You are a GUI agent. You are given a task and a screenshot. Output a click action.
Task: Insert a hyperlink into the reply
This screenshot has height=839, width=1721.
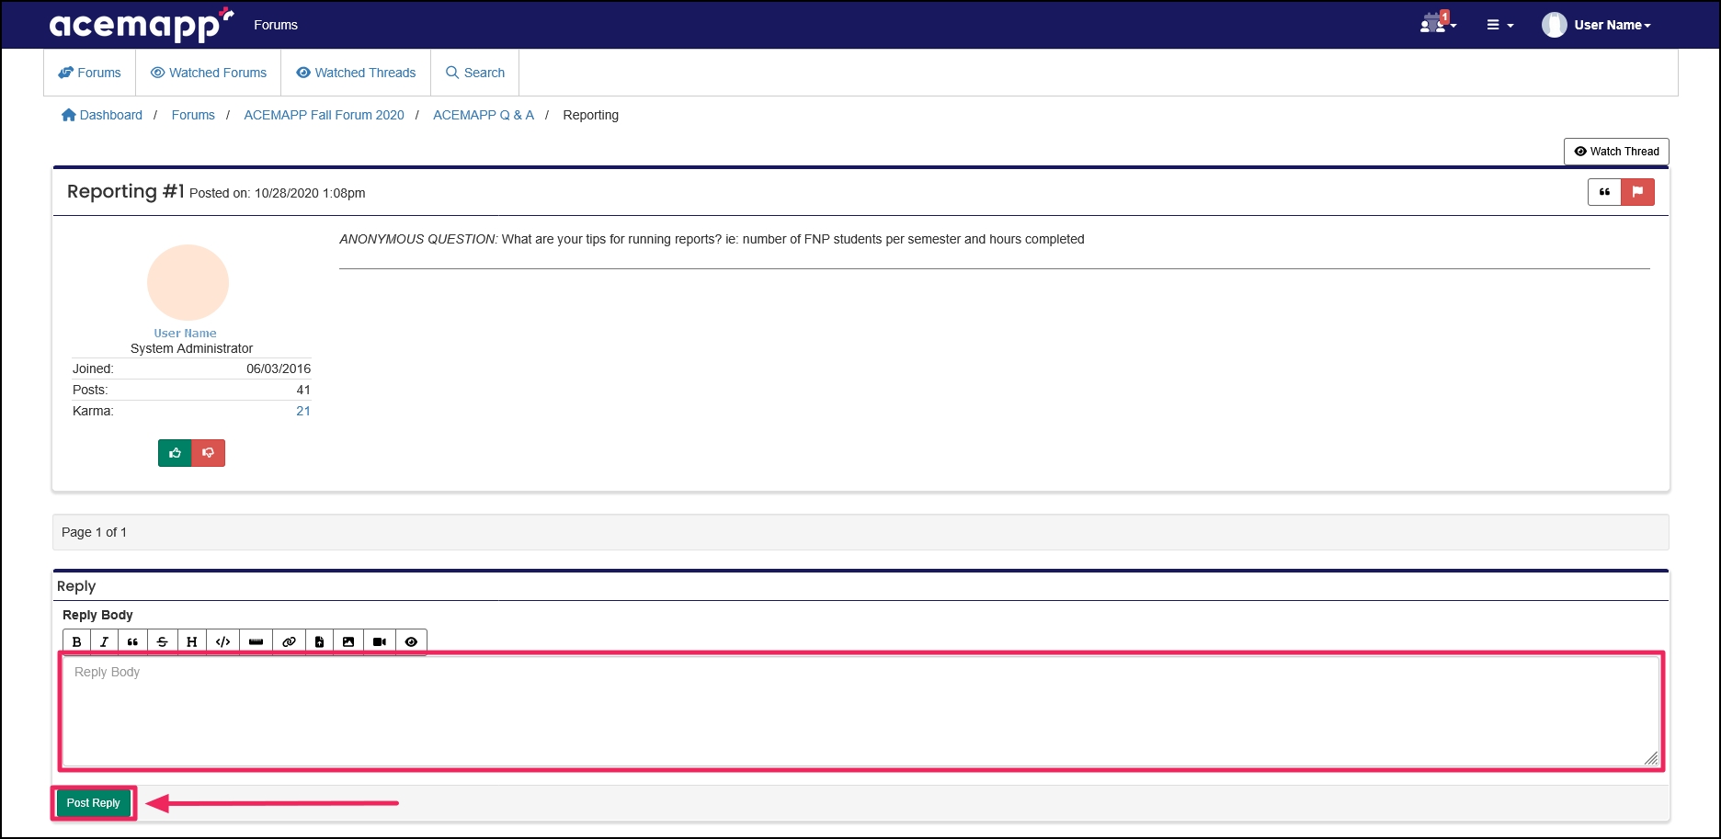tap(288, 641)
